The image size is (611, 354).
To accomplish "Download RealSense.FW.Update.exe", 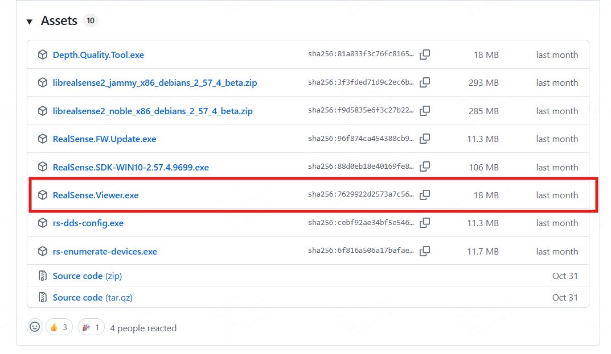I will [104, 139].
